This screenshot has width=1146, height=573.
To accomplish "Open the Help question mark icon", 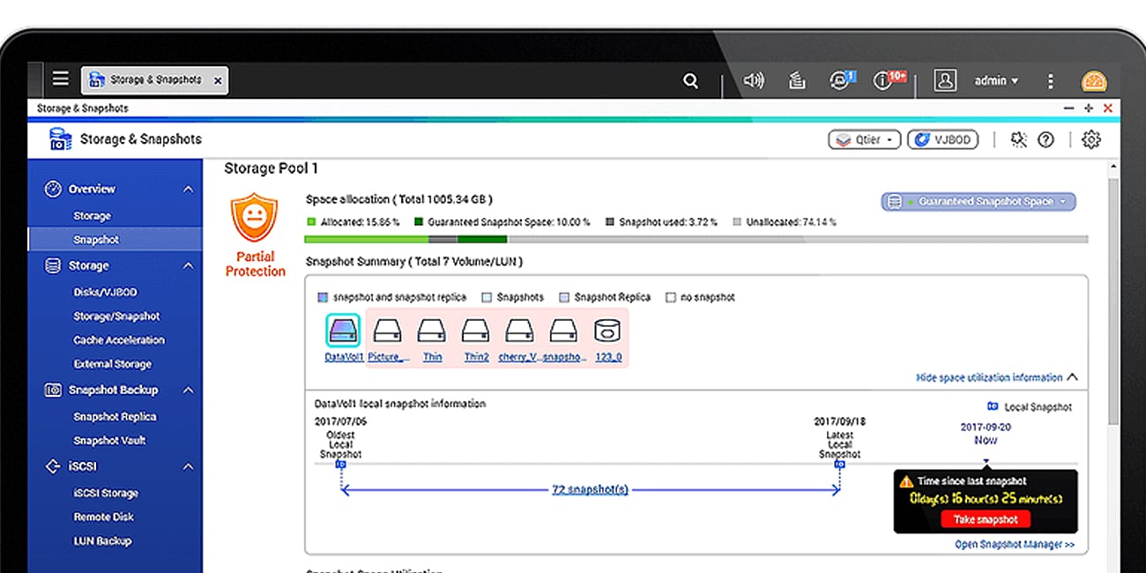I will 1046,139.
